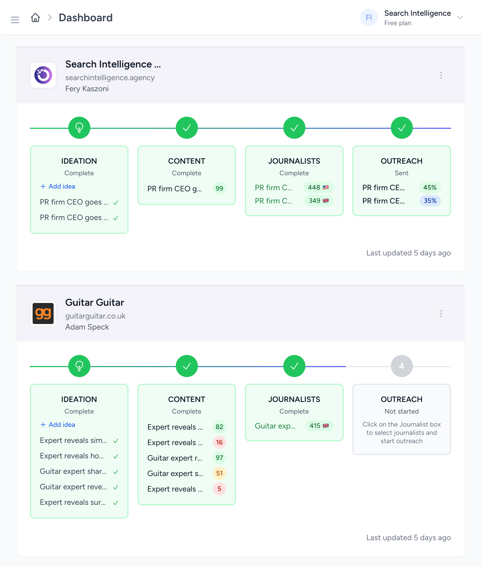The image size is (482, 567).
Task: Click checkmark beside first PR firm CEO idea
Action: click(x=116, y=203)
